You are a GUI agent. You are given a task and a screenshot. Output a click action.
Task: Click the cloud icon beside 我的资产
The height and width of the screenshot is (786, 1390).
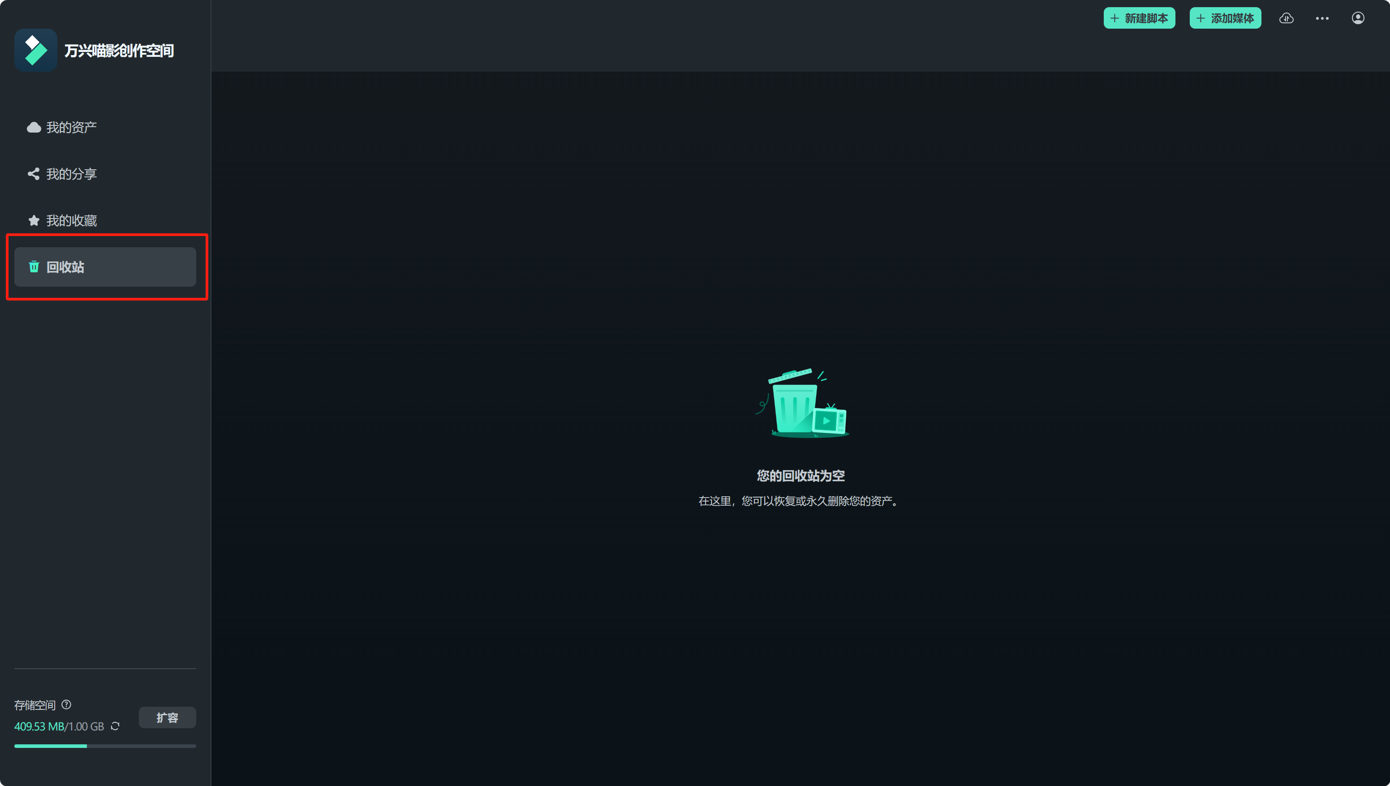pos(34,127)
